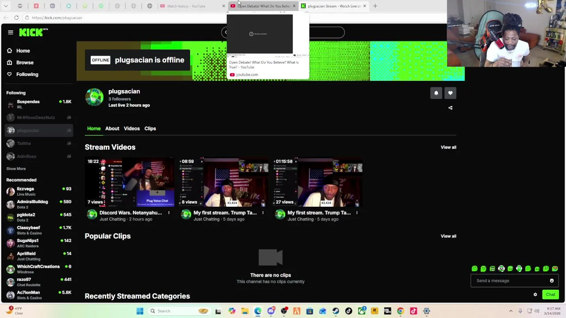
Task: View all Stream Videos
Action: [448, 147]
